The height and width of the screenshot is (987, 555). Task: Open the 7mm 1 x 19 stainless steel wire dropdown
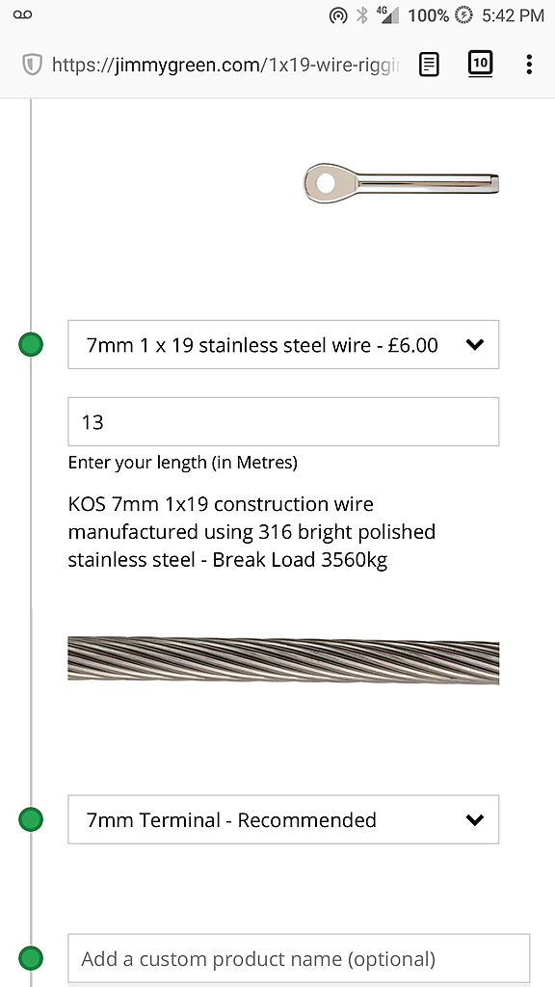pyautogui.click(x=283, y=344)
